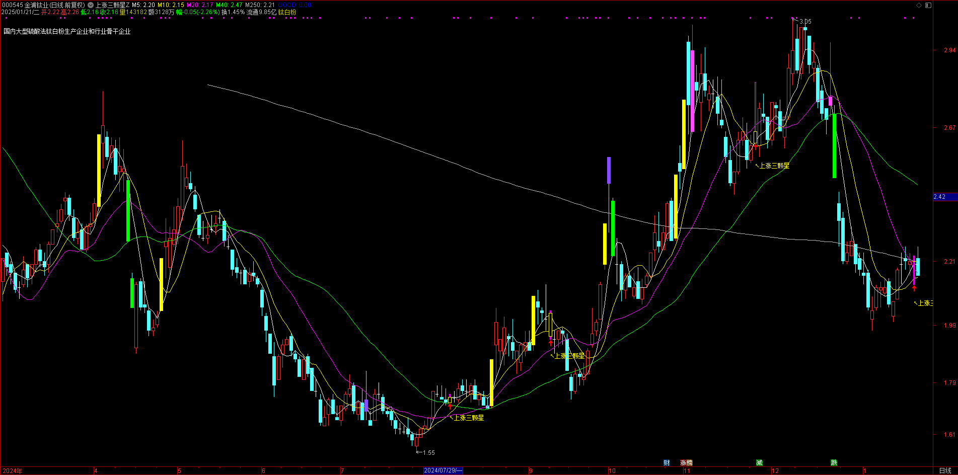Click month 11 on the time axis

pyautogui.click(x=687, y=471)
